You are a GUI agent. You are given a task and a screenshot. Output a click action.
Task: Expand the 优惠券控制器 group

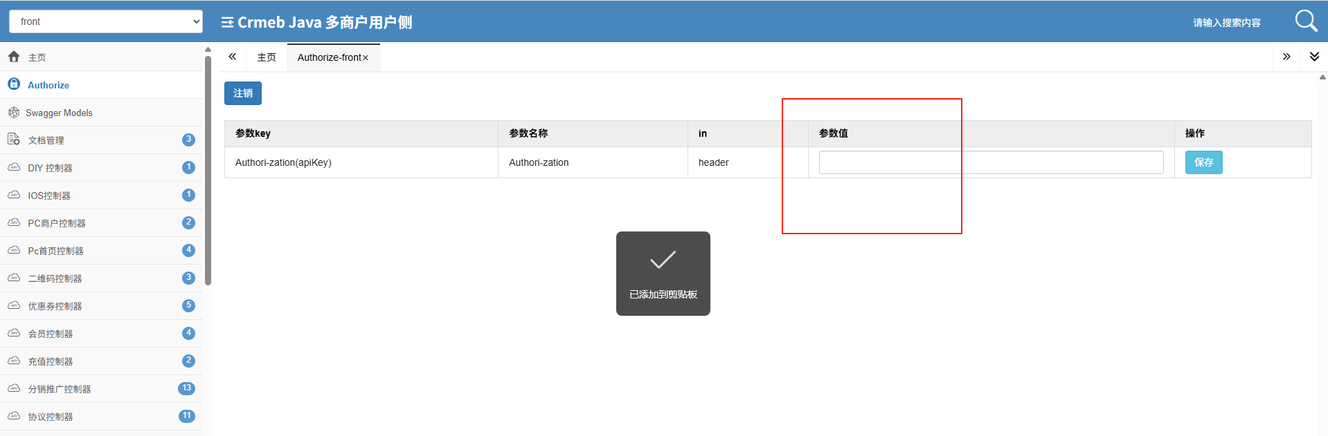102,306
